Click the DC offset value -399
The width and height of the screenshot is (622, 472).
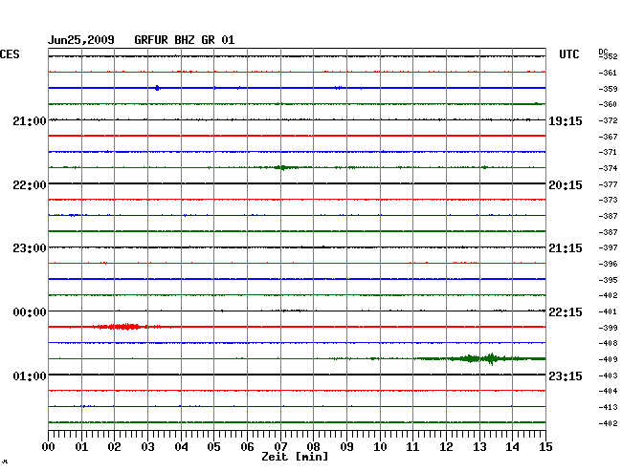point(608,329)
